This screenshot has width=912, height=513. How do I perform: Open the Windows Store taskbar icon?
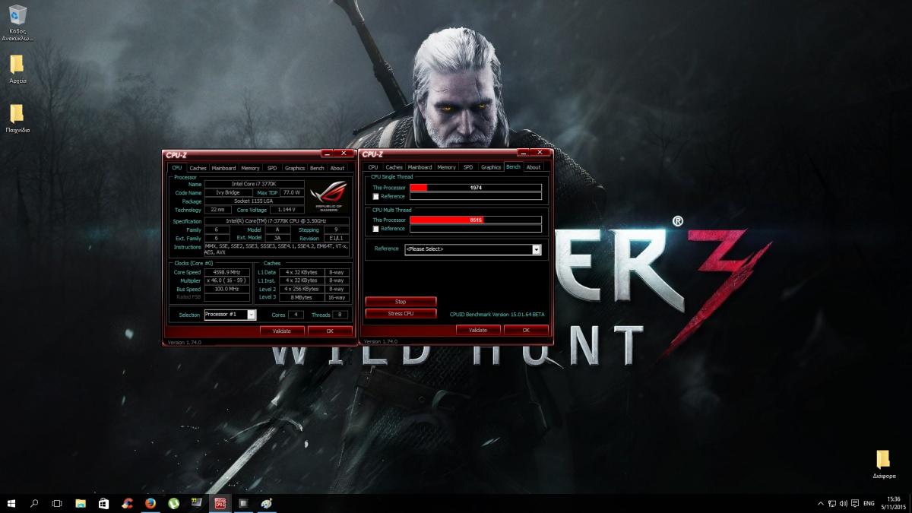tap(104, 503)
